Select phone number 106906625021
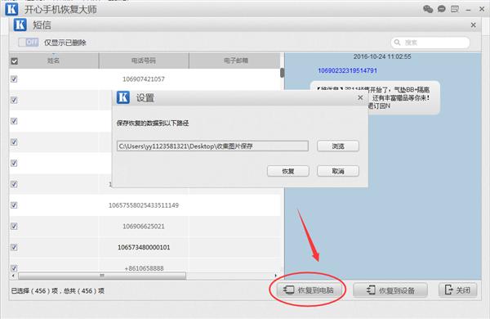 (x=144, y=226)
